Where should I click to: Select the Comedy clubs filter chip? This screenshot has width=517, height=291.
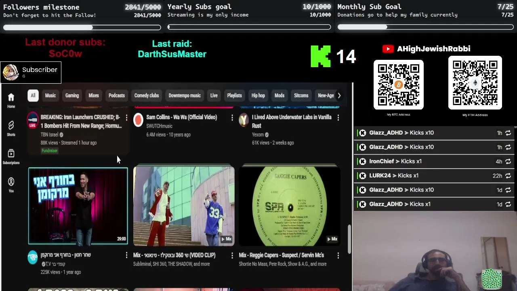pyautogui.click(x=147, y=96)
